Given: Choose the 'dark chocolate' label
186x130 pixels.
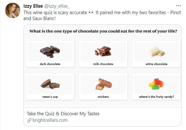Looking at the screenshot, I should 50,64.
